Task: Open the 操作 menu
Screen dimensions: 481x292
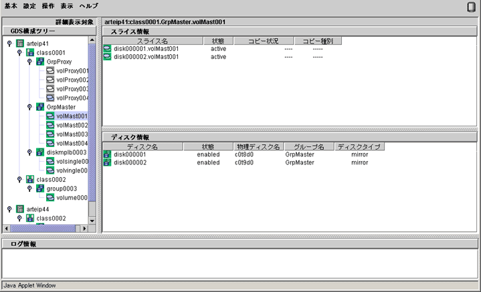Action: pyautogui.click(x=48, y=6)
